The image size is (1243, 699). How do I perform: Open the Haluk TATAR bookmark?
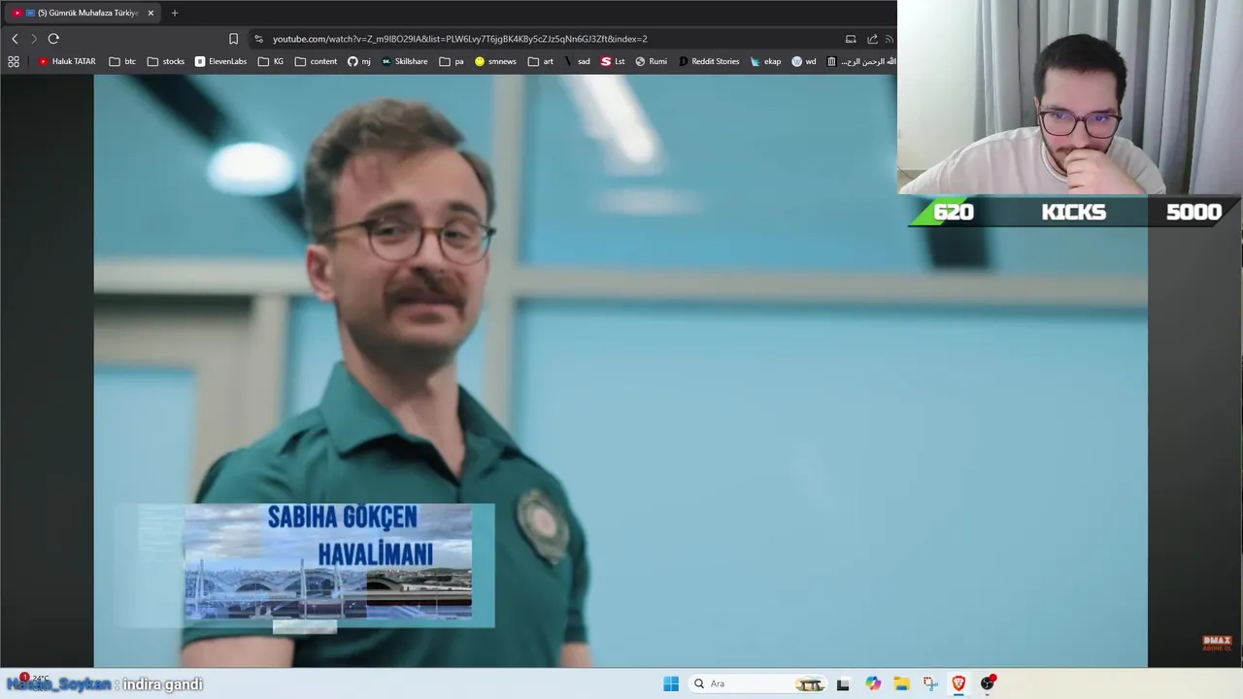pos(67,61)
